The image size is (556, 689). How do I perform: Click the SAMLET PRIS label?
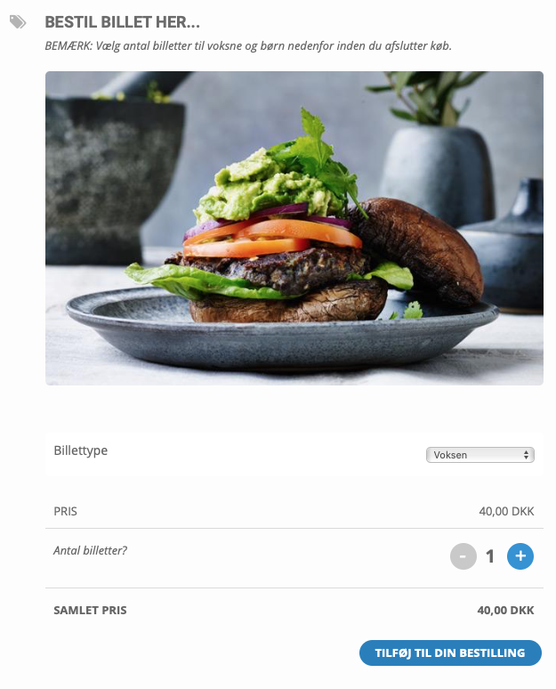pos(90,611)
